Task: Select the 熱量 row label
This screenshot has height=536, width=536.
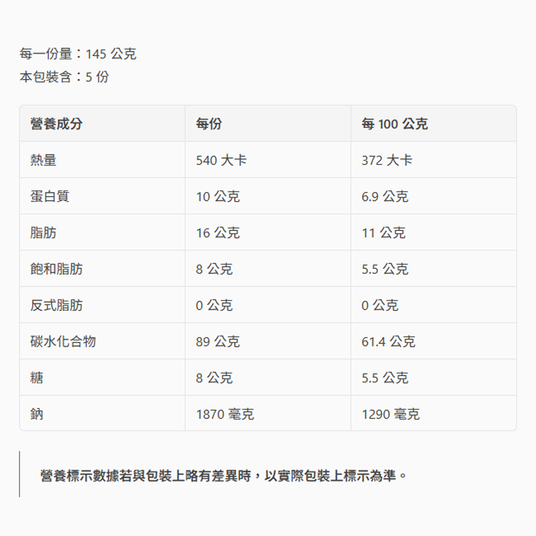Action: click(x=43, y=160)
